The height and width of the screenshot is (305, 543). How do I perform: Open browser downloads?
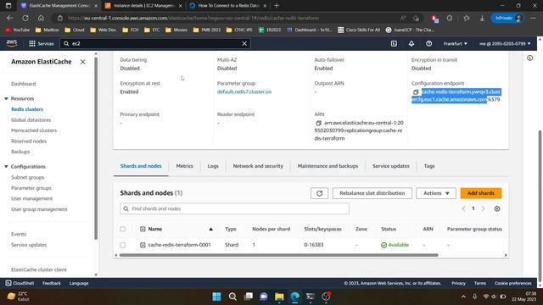[482, 18]
